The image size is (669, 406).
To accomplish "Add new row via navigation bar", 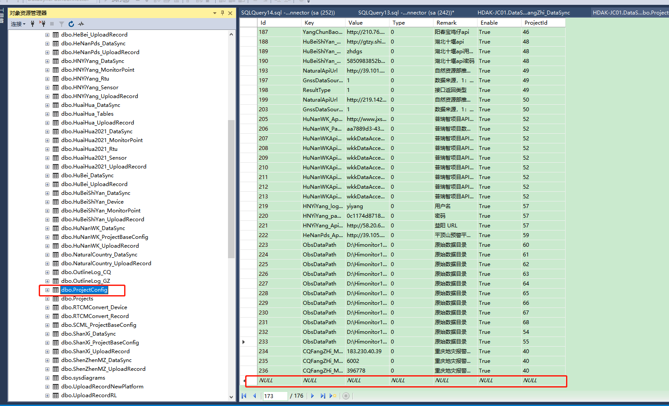I will (x=333, y=396).
